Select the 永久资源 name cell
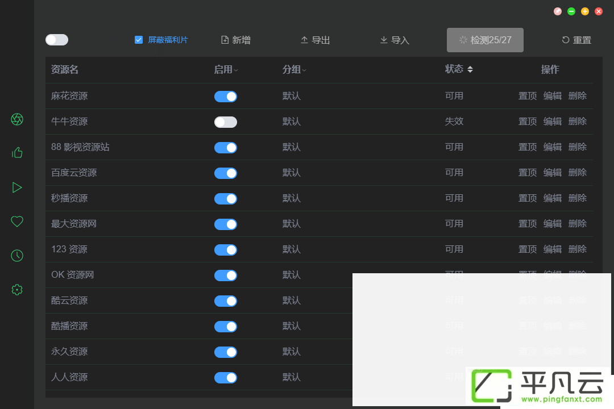 [69, 352]
